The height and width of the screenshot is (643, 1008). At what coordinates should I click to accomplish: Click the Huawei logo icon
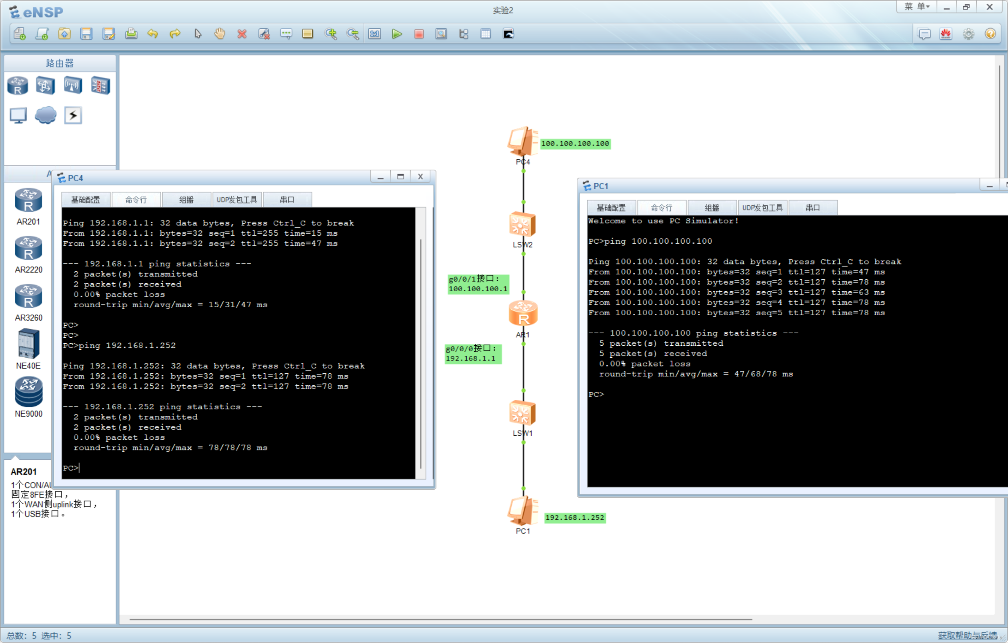[946, 34]
